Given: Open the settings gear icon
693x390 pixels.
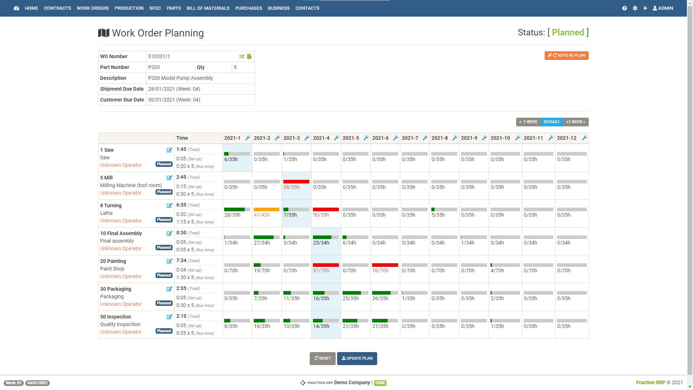Looking at the screenshot, I should [x=635, y=8].
